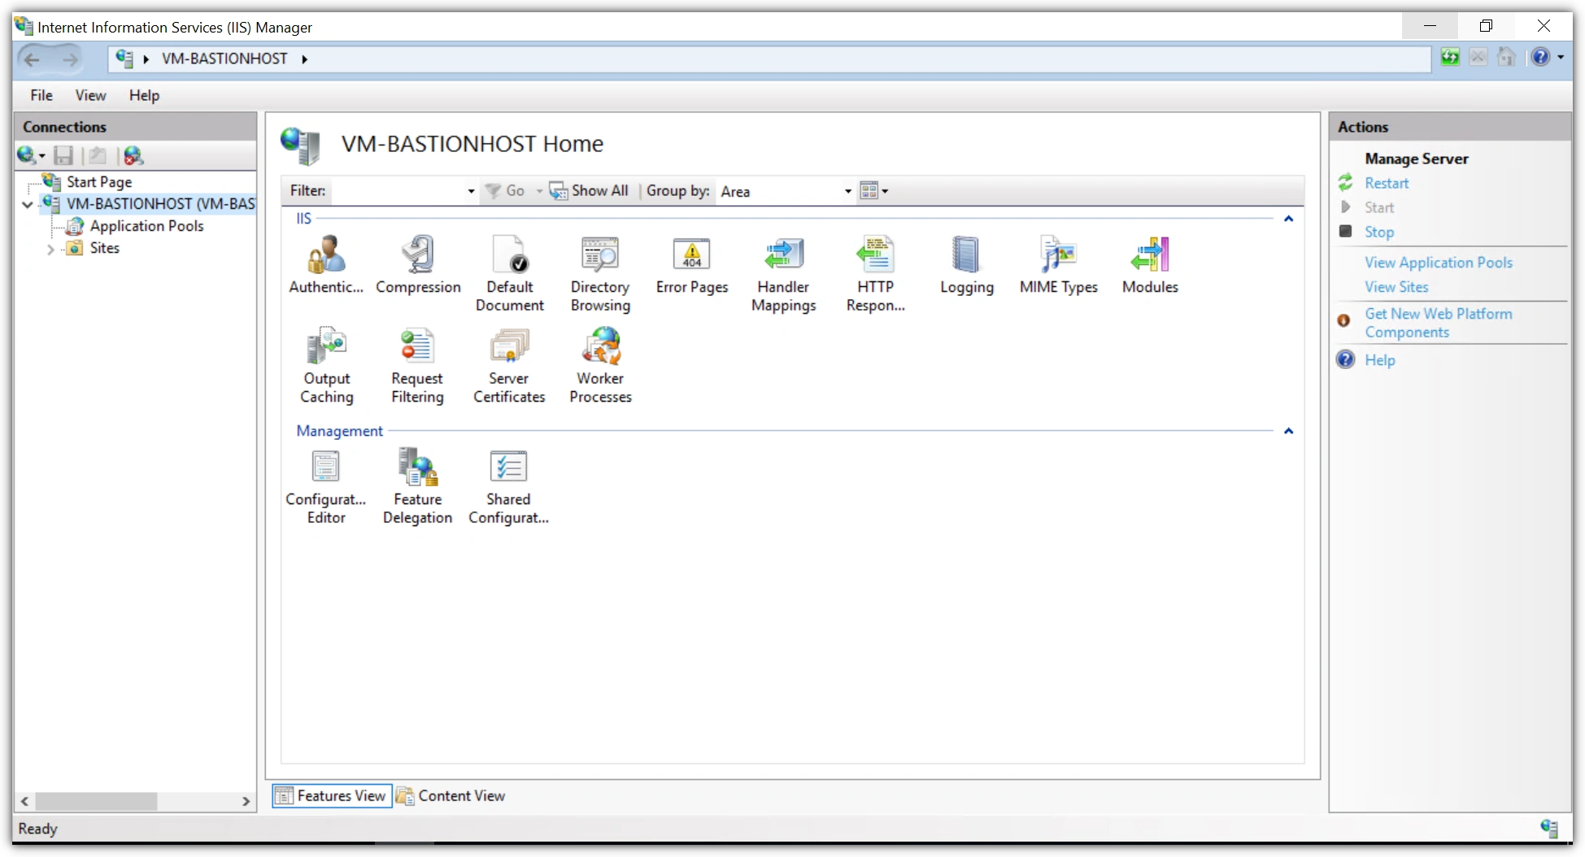This screenshot has height=857, width=1585.
Task: Select the VM-BASTIONHOST server node in the tree
Action: pyautogui.click(x=161, y=204)
